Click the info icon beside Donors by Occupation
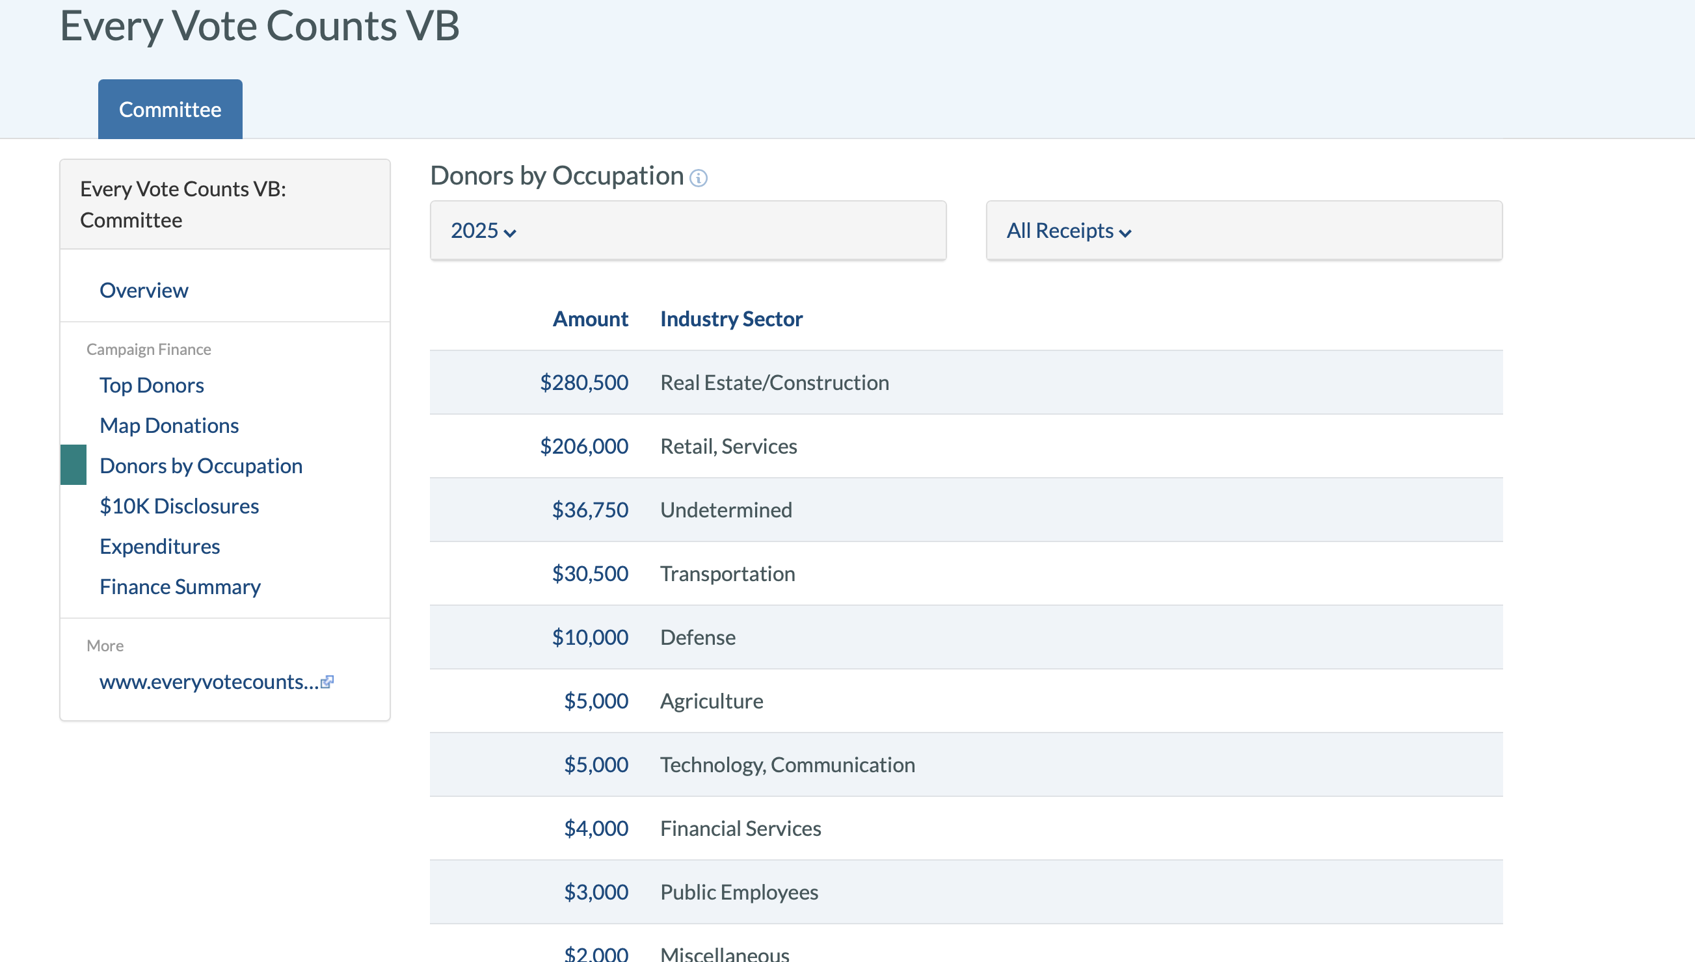The height and width of the screenshot is (962, 1695). [x=698, y=177]
